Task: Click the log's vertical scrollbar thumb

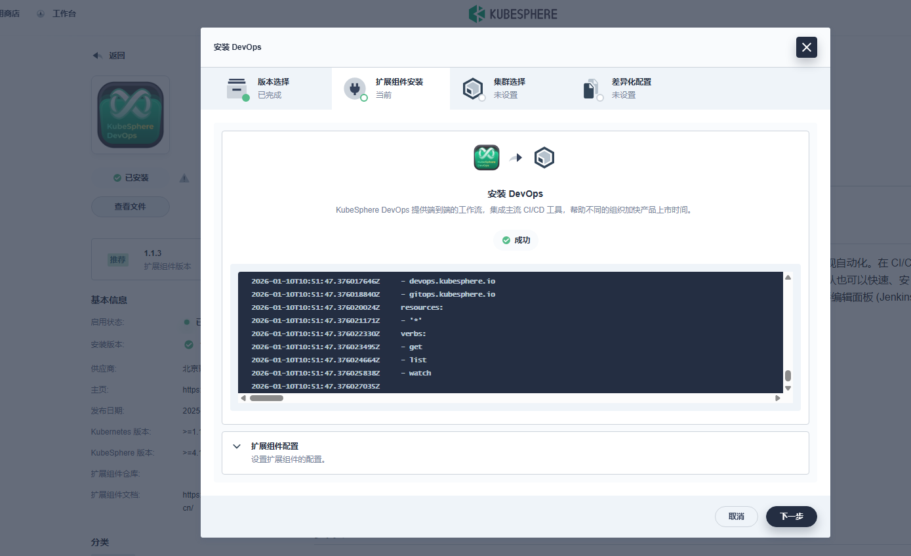Action: point(788,375)
